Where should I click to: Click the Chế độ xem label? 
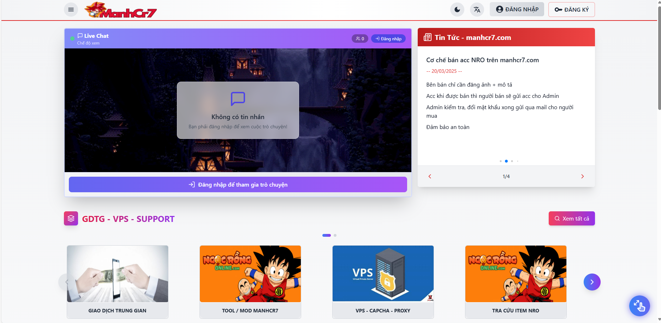pyautogui.click(x=88, y=43)
